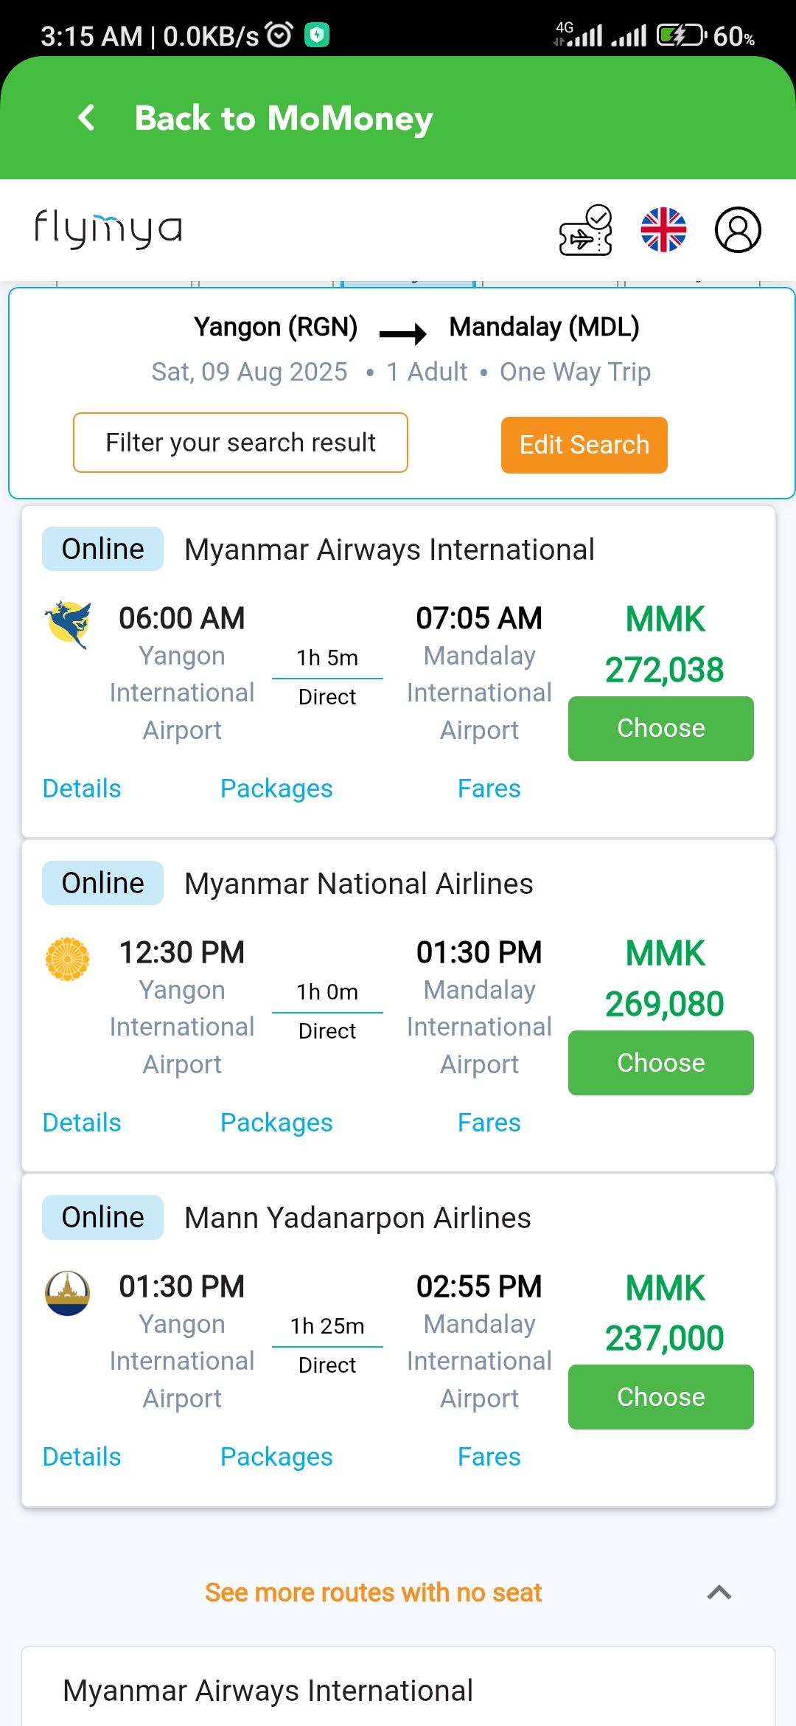Open the Filter your search result box
This screenshot has width=796, height=1726.
[x=240, y=443]
